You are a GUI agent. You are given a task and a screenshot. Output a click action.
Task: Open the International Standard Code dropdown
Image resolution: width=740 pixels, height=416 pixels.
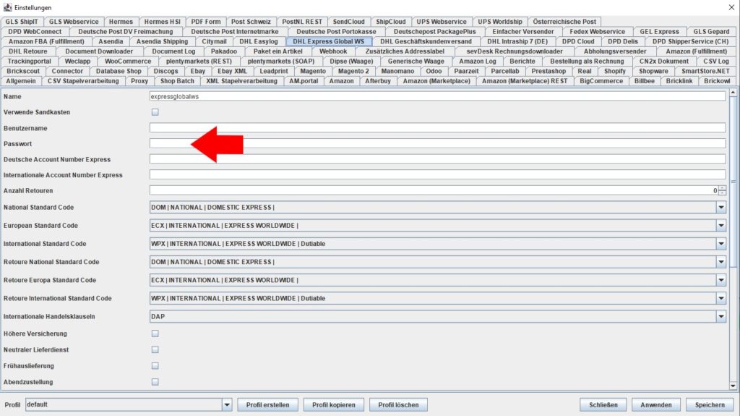click(x=720, y=244)
